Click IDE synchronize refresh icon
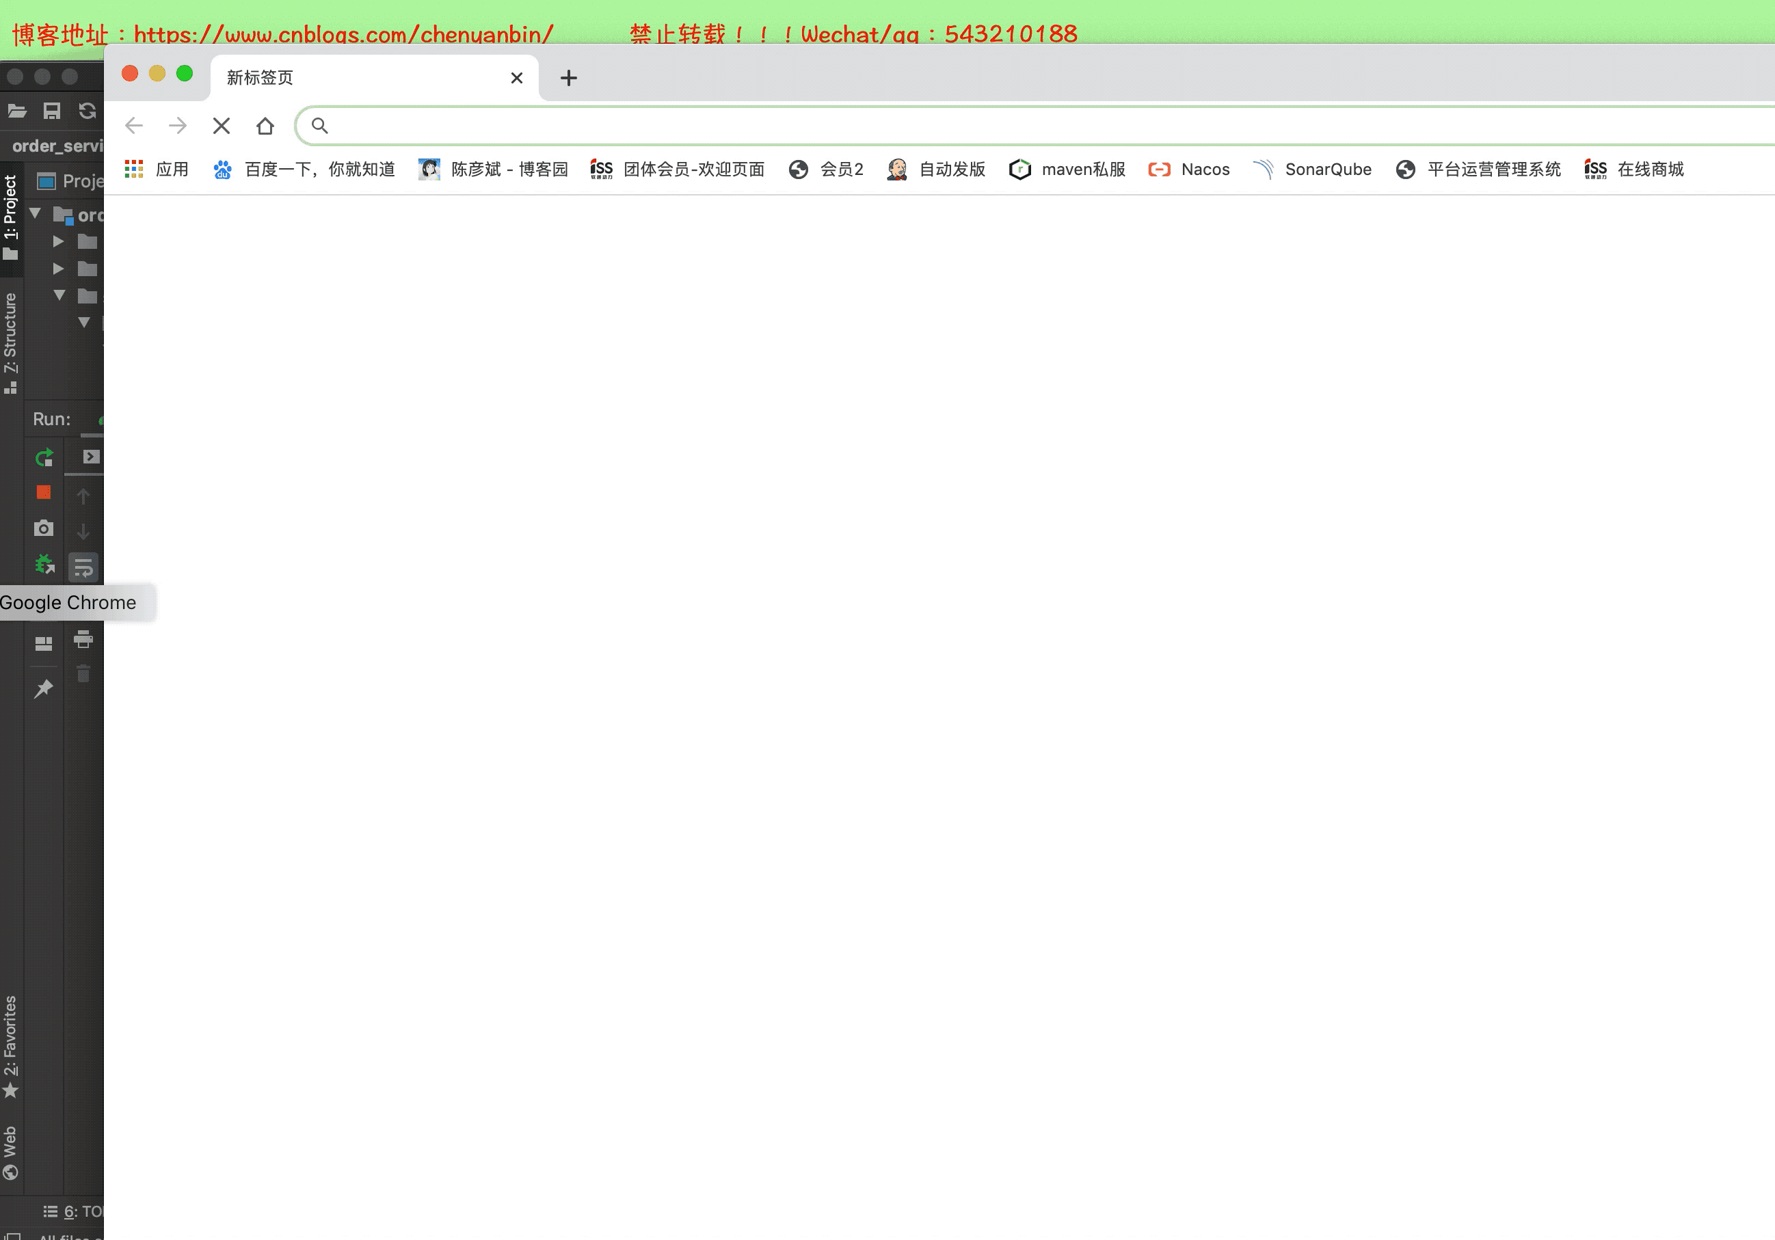 tap(88, 111)
